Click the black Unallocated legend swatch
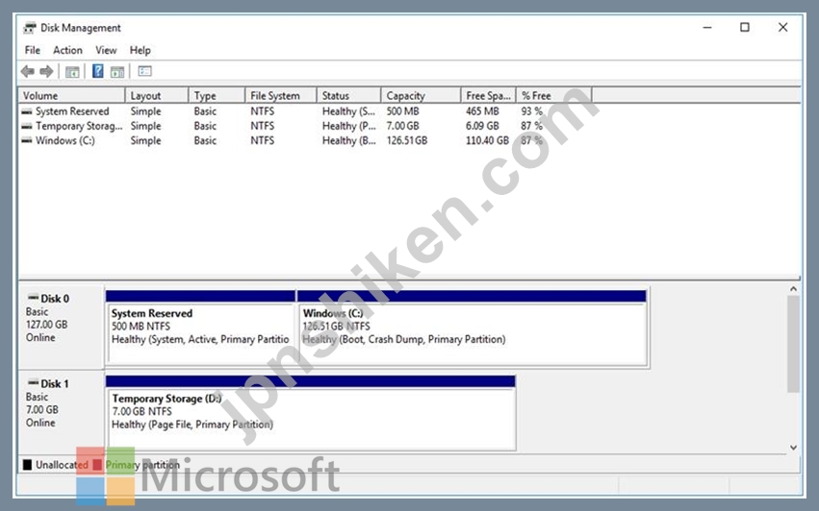 (x=27, y=465)
